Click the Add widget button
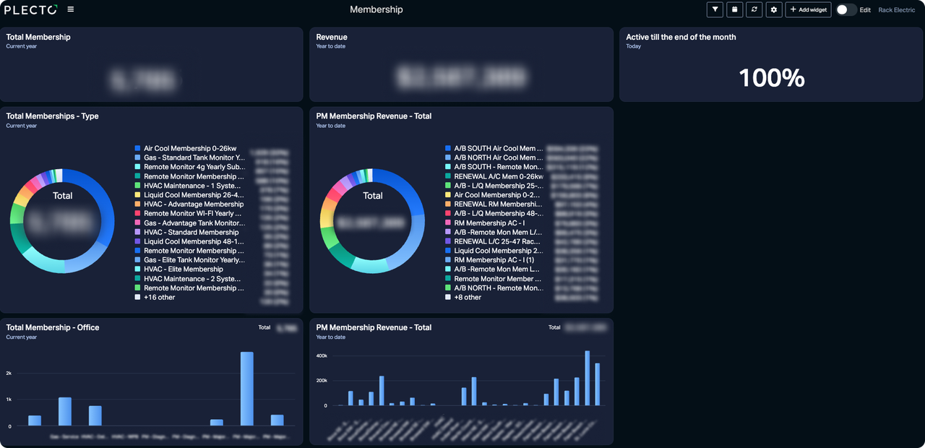This screenshot has width=925, height=448. tap(807, 9)
